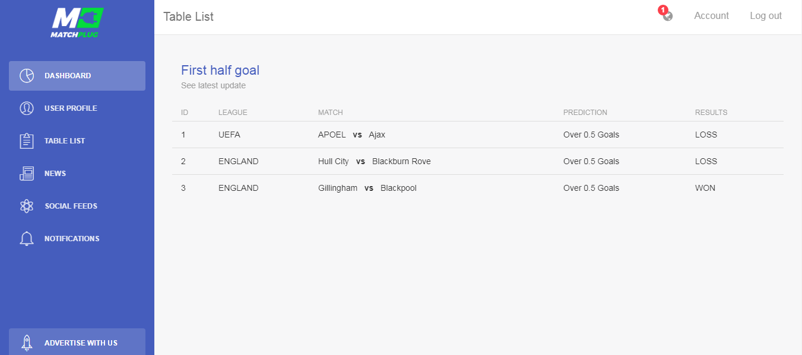Click the Table List clipboard icon
The height and width of the screenshot is (355, 802).
(27, 141)
